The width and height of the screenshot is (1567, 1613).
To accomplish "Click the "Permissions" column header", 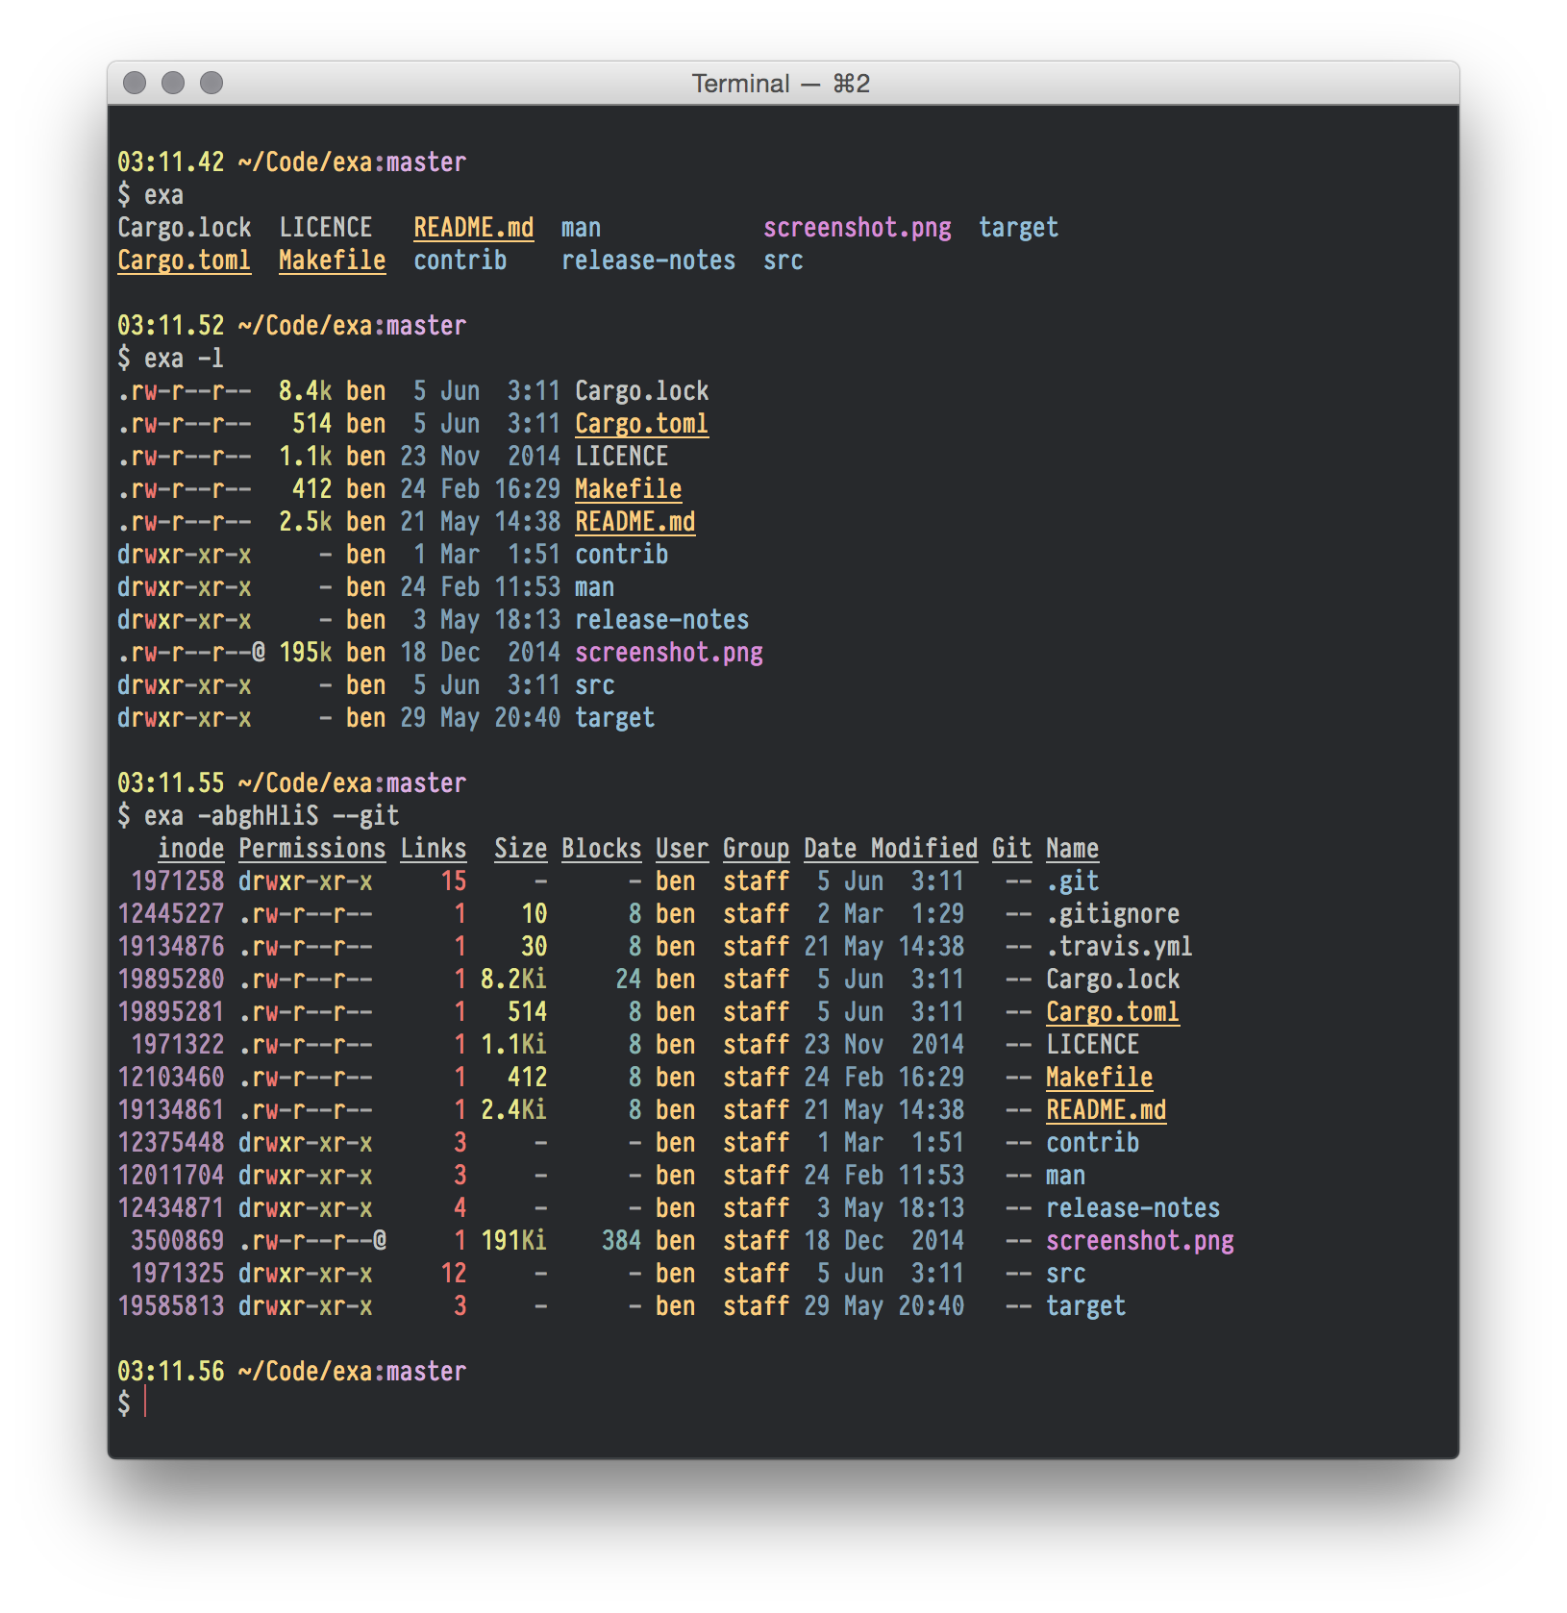I will (311, 849).
